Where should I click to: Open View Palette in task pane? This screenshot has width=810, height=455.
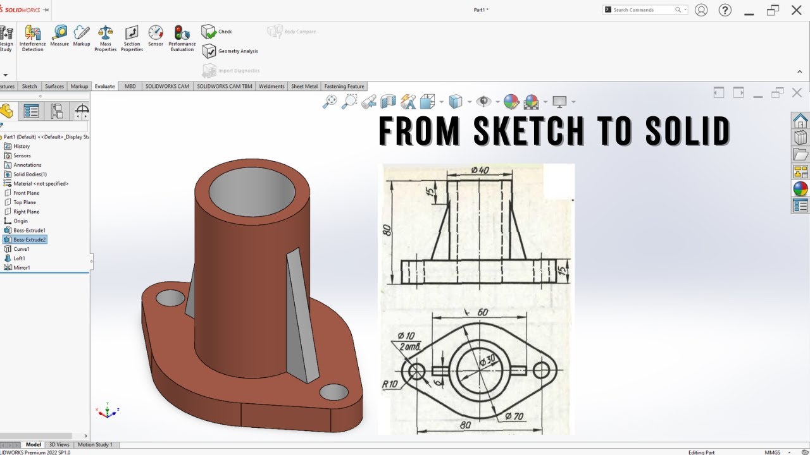click(801, 171)
